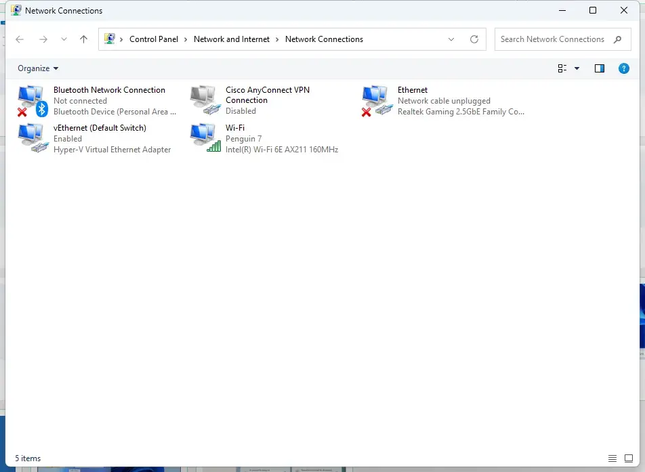Switch to large icons view in status bar
This screenshot has width=645, height=472.
tap(629, 458)
